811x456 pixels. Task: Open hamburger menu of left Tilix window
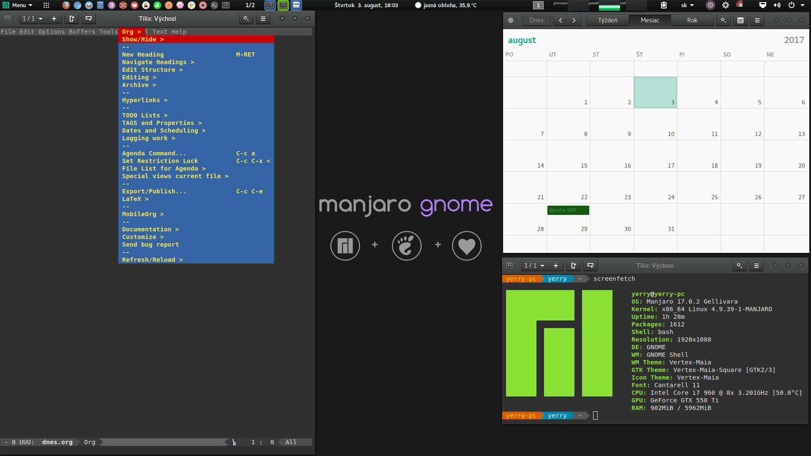pyautogui.click(x=263, y=19)
